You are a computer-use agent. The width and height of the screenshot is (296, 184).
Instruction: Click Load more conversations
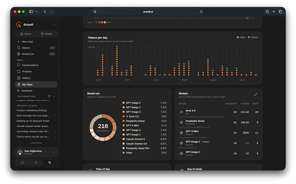pos(36,143)
